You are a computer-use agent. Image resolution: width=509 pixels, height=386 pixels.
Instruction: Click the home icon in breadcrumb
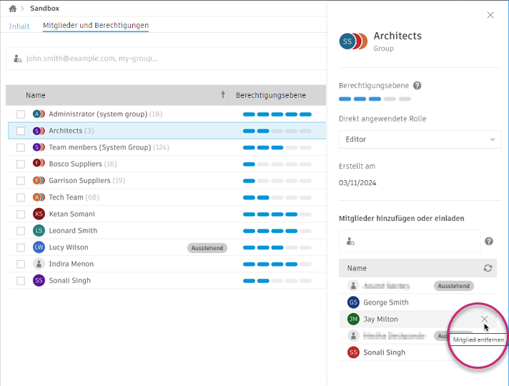pyautogui.click(x=12, y=9)
